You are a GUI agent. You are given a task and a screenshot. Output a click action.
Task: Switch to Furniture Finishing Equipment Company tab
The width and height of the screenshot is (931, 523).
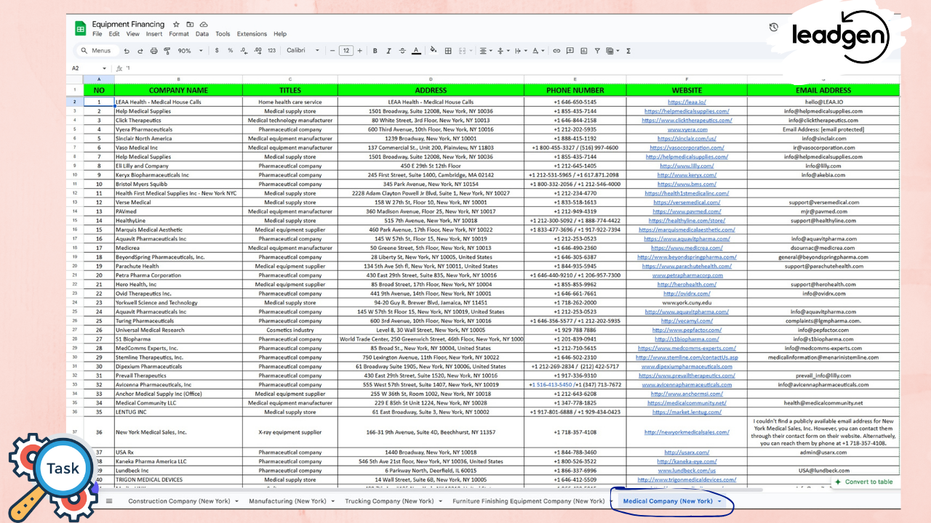(x=528, y=501)
